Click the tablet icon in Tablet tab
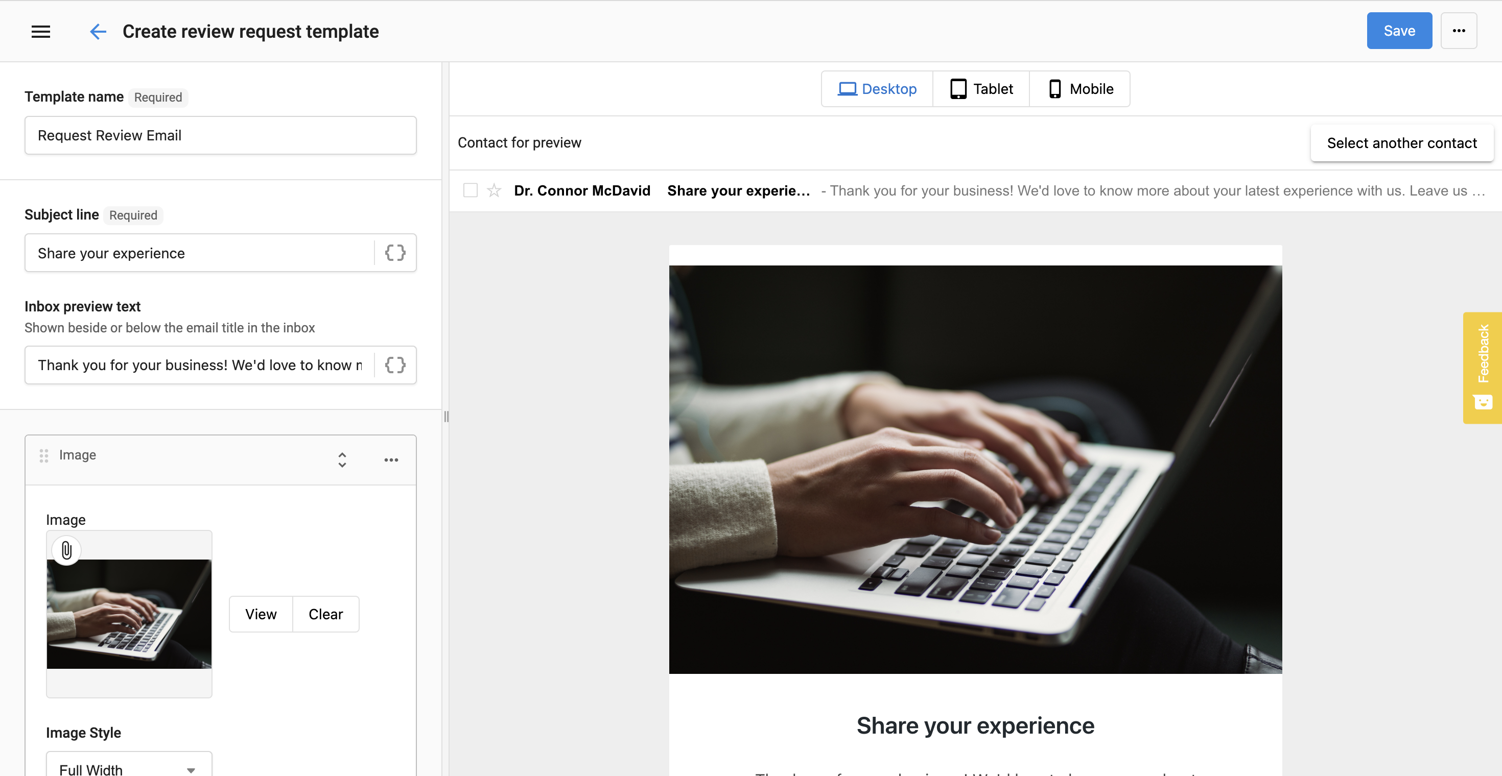Viewport: 1502px width, 776px height. click(x=958, y=89)
